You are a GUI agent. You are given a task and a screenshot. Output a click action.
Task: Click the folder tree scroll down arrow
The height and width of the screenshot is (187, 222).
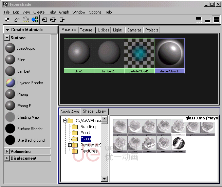105,179
